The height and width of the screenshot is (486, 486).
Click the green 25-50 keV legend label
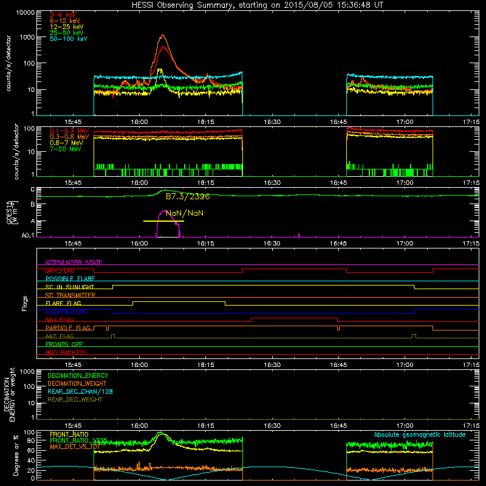(x=67, y=33)
